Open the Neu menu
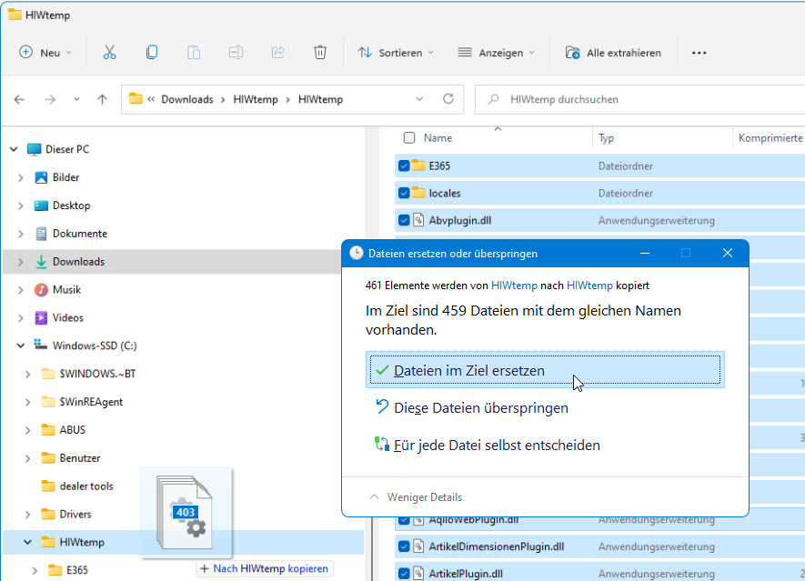The image size is (805, 581). coord(45,53)
